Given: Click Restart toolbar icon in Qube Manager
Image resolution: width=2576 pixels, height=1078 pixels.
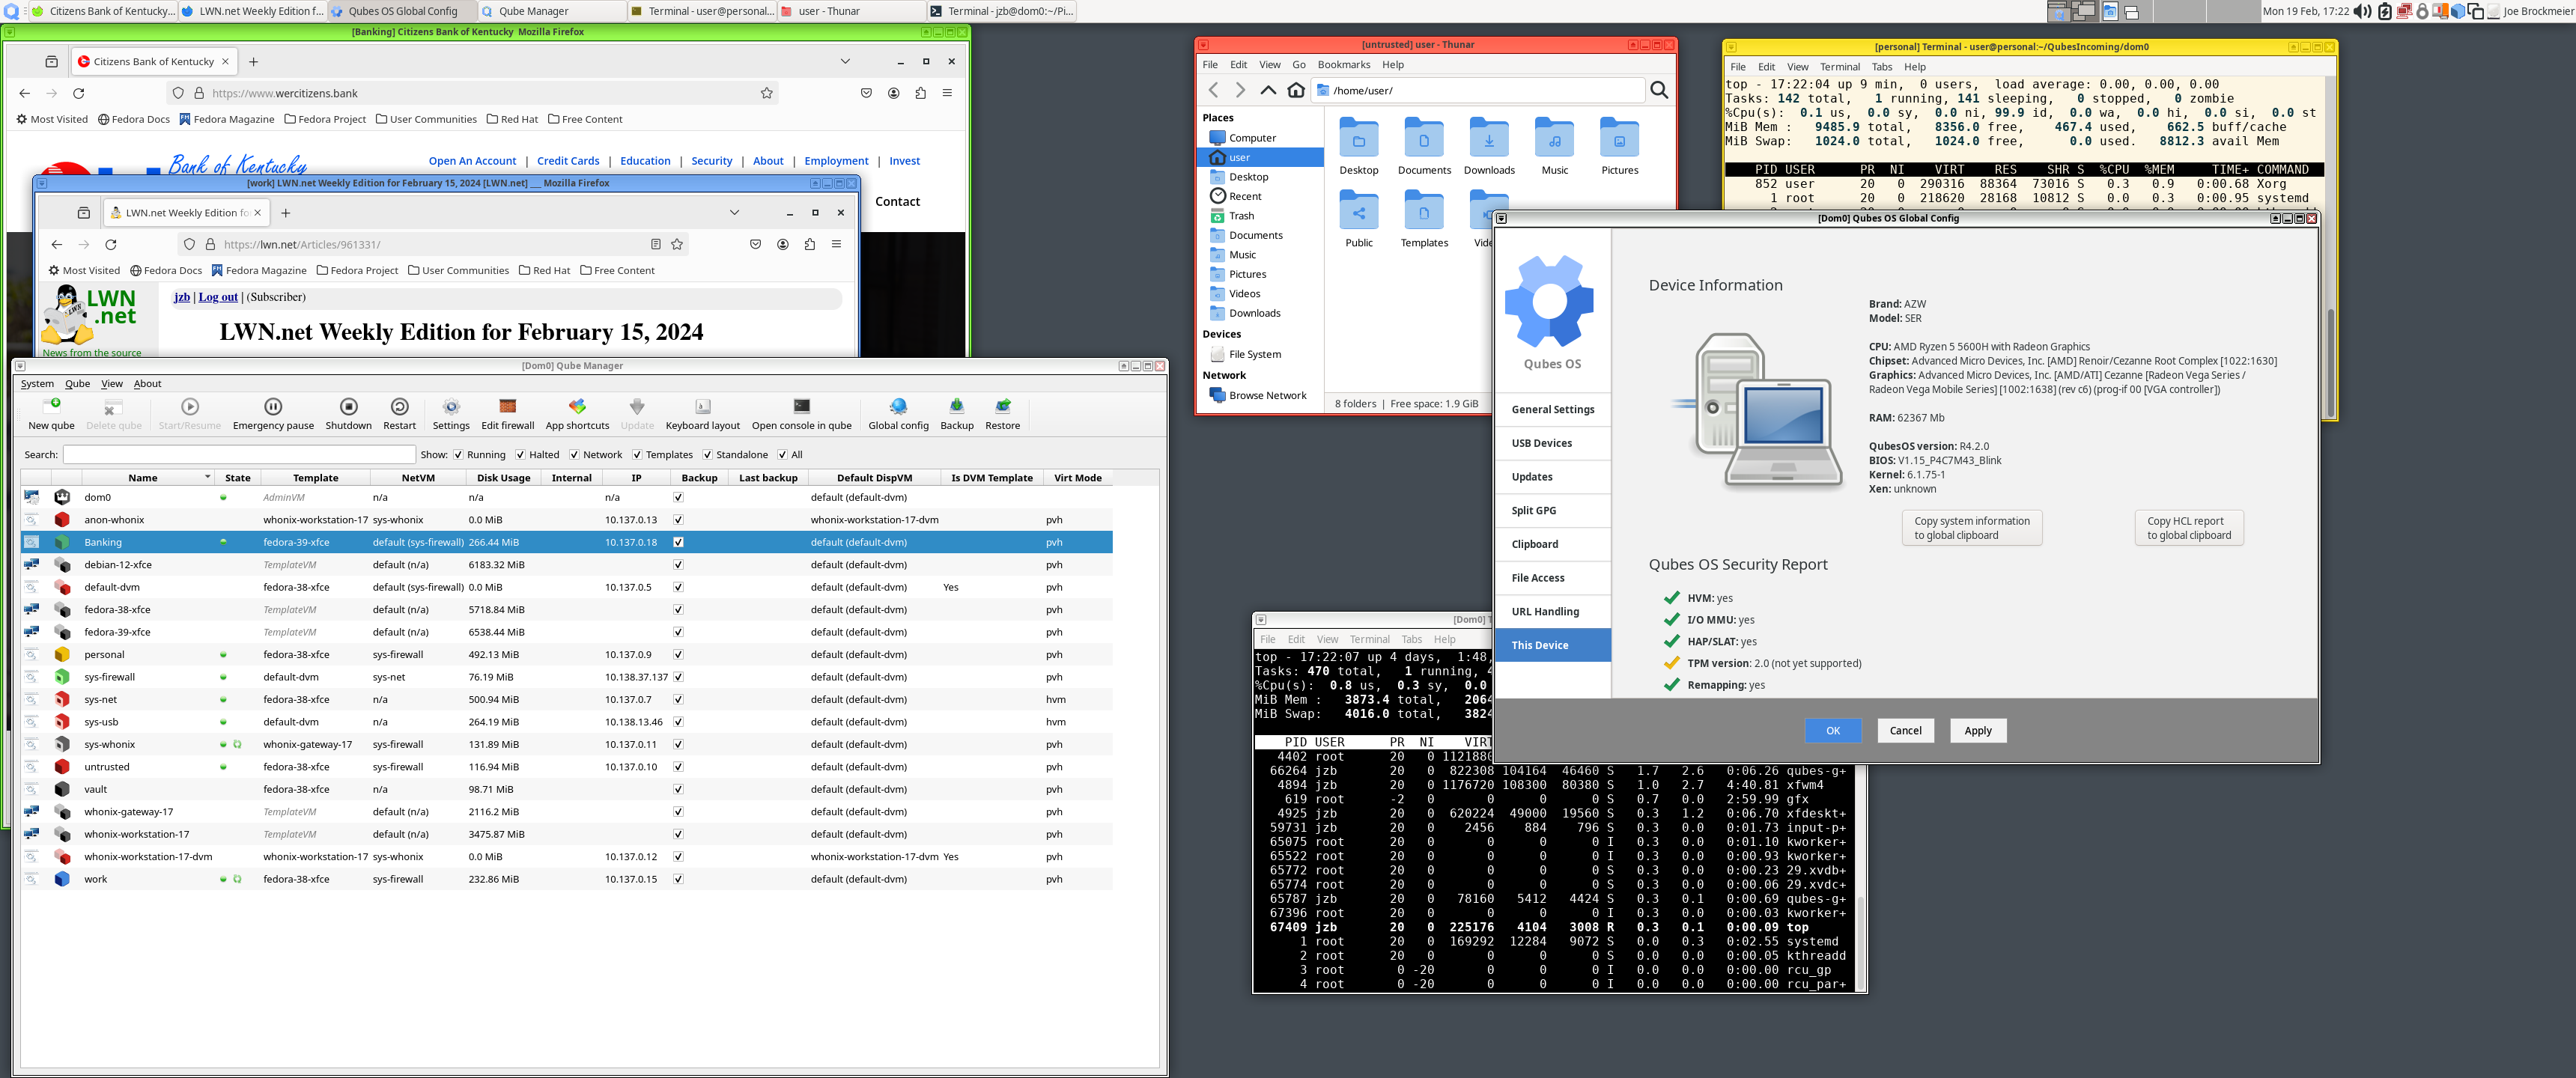Looking at the screenshot, I should (399, 406).
